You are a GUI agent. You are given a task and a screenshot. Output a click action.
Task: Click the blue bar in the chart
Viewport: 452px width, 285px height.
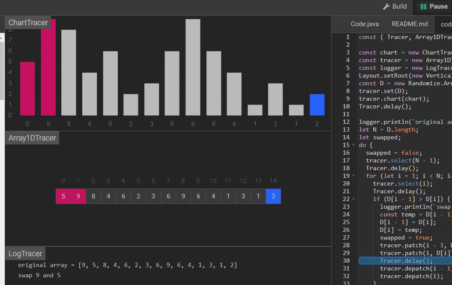pyautogui.click(x=317, y=105)
